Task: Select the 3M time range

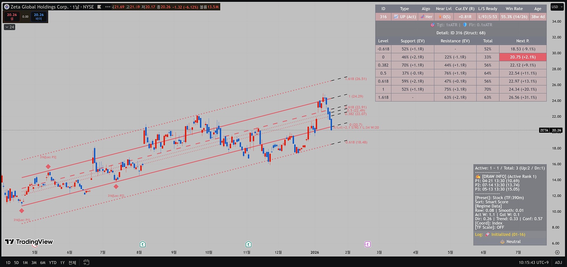Action: (x=34, y=263)
